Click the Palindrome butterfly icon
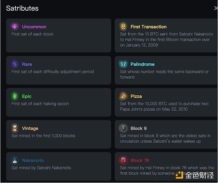The image size is (218, 183). (123, 64)
